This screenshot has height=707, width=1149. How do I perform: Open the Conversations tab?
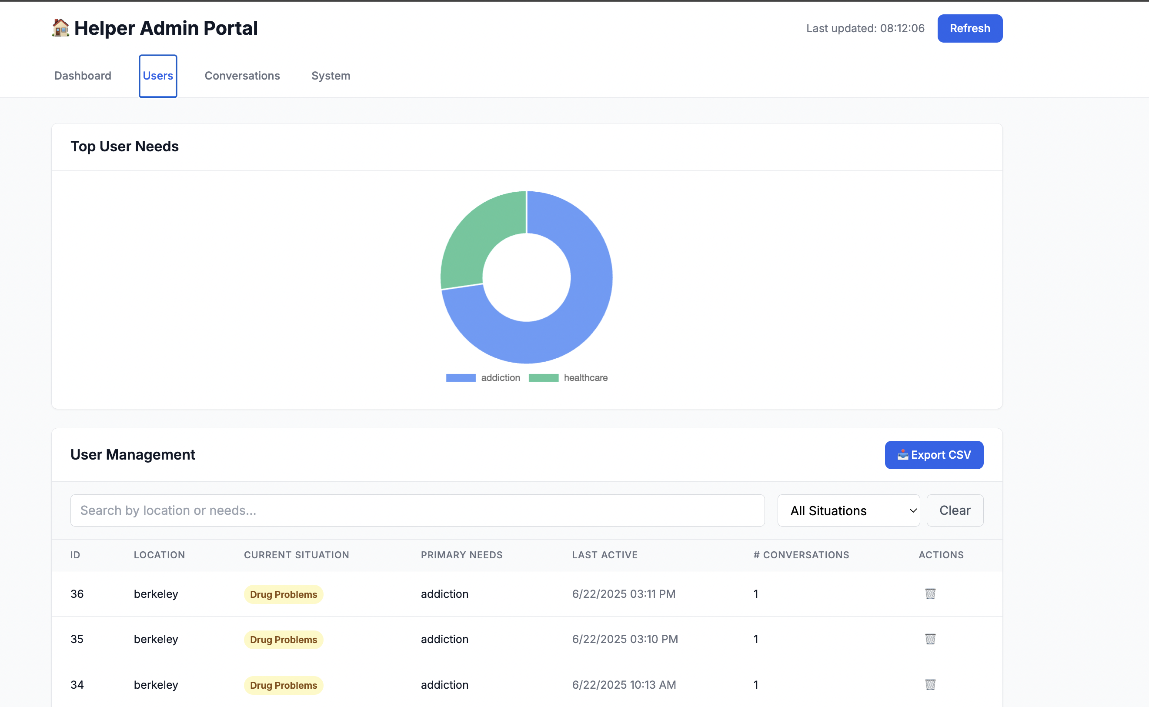[242, 76]
